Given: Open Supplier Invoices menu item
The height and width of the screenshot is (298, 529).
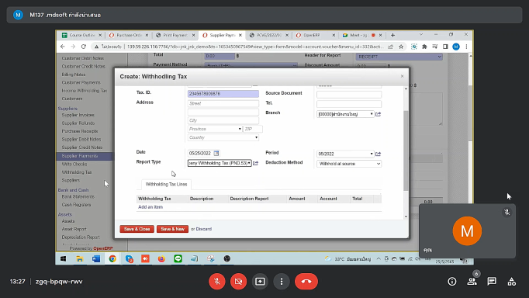Looking at the screenshot, I should pos(78,115).
